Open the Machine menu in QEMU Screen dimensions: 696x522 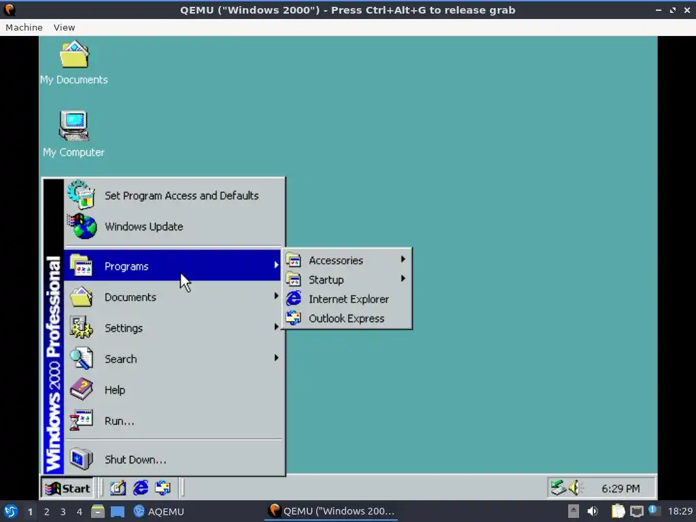24,27
